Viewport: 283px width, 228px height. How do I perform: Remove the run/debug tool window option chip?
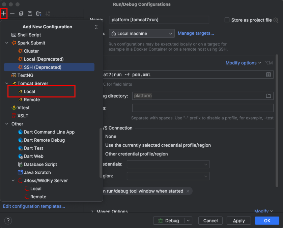coord(188,191)
